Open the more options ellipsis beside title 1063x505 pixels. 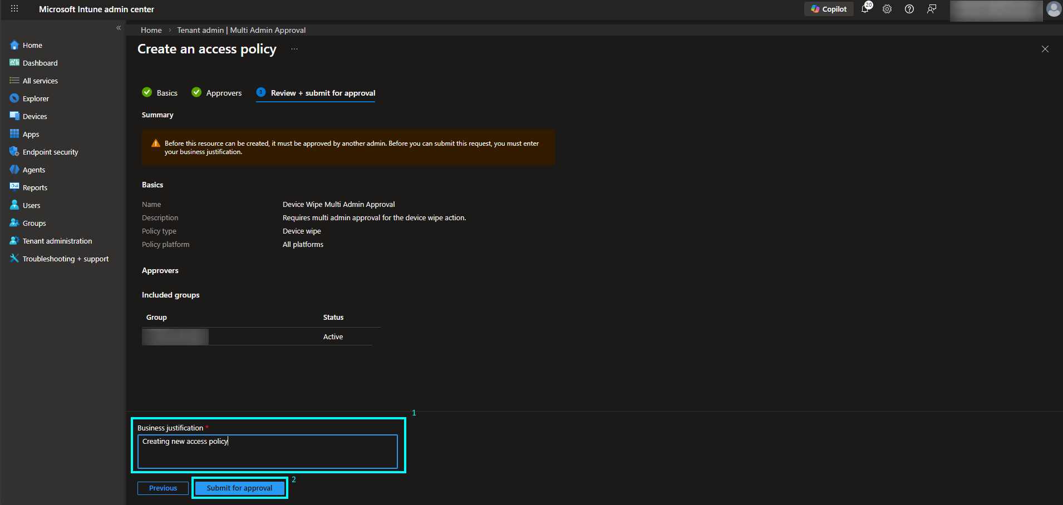coord(294,49)
